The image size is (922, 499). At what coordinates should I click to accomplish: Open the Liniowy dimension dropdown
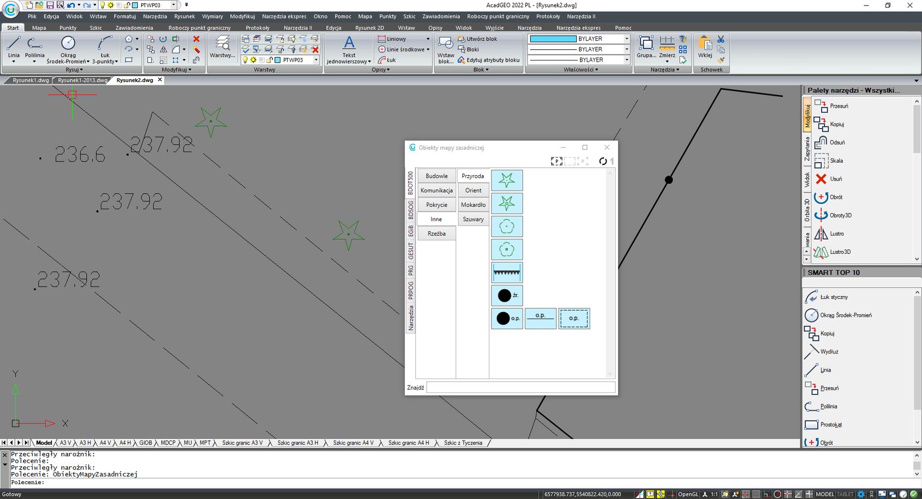tap(428, 39)
